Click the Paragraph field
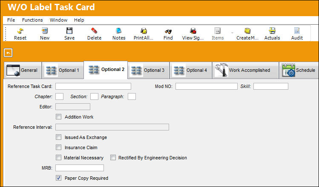Viewport: 319px width, 187px height. (x=132, y=96)
